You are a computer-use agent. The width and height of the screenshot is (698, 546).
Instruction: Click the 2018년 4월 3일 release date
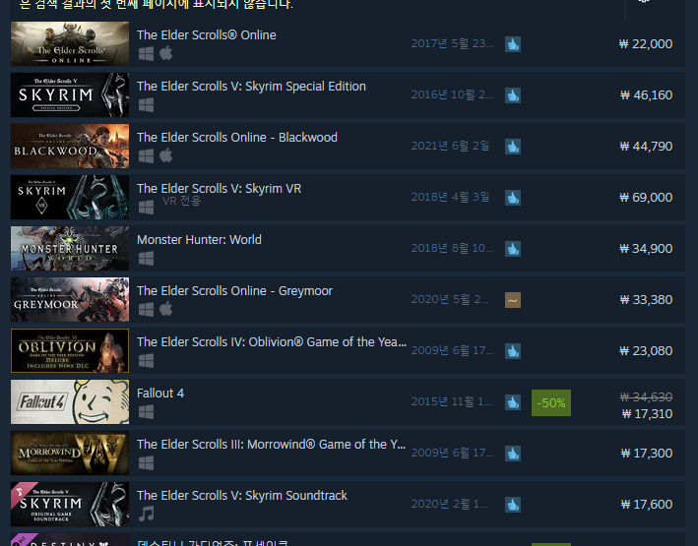point(450,197)
